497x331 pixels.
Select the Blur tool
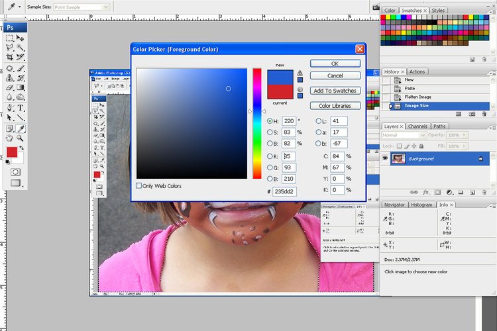(9, 97)
